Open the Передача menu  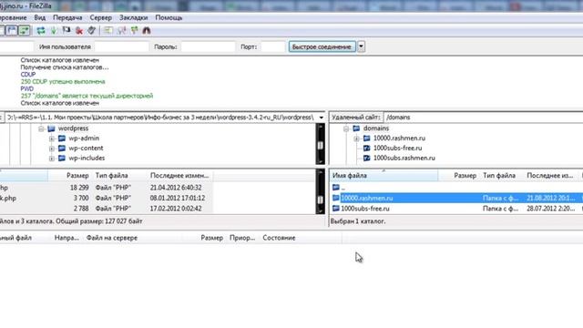67,17
